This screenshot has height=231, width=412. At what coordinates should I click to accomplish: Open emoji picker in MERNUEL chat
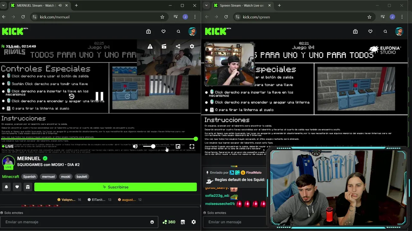[x=152, y=222]
